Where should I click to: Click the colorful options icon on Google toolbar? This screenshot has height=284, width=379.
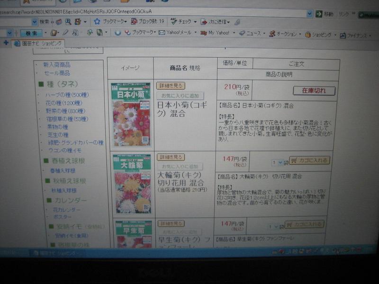coord(78,22)
